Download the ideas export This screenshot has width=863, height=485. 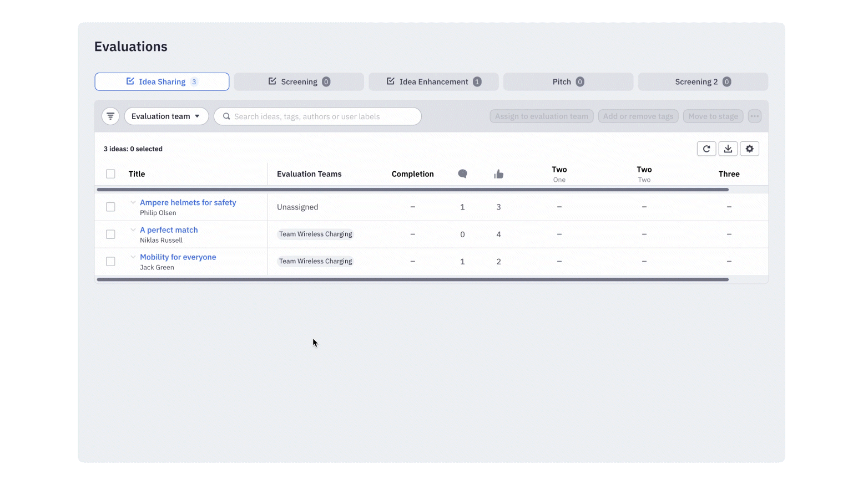[728, 149]
